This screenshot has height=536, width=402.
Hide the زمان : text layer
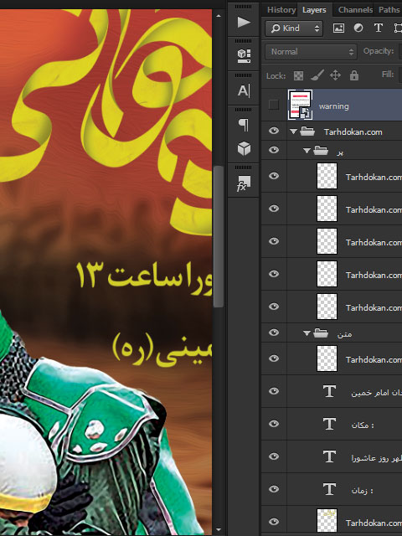274,489
